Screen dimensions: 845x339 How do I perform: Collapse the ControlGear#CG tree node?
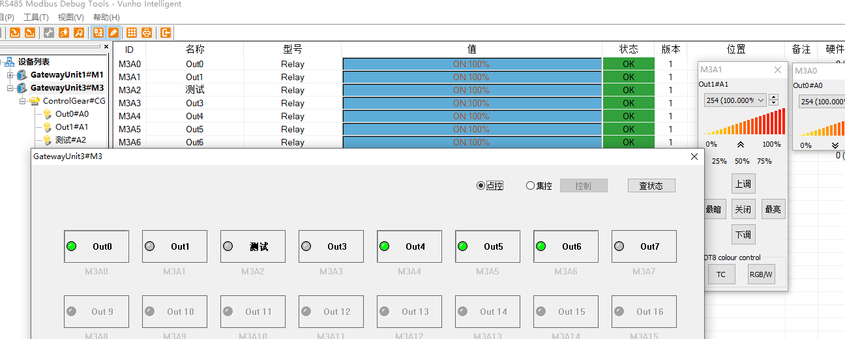click(x=23, y=101)
